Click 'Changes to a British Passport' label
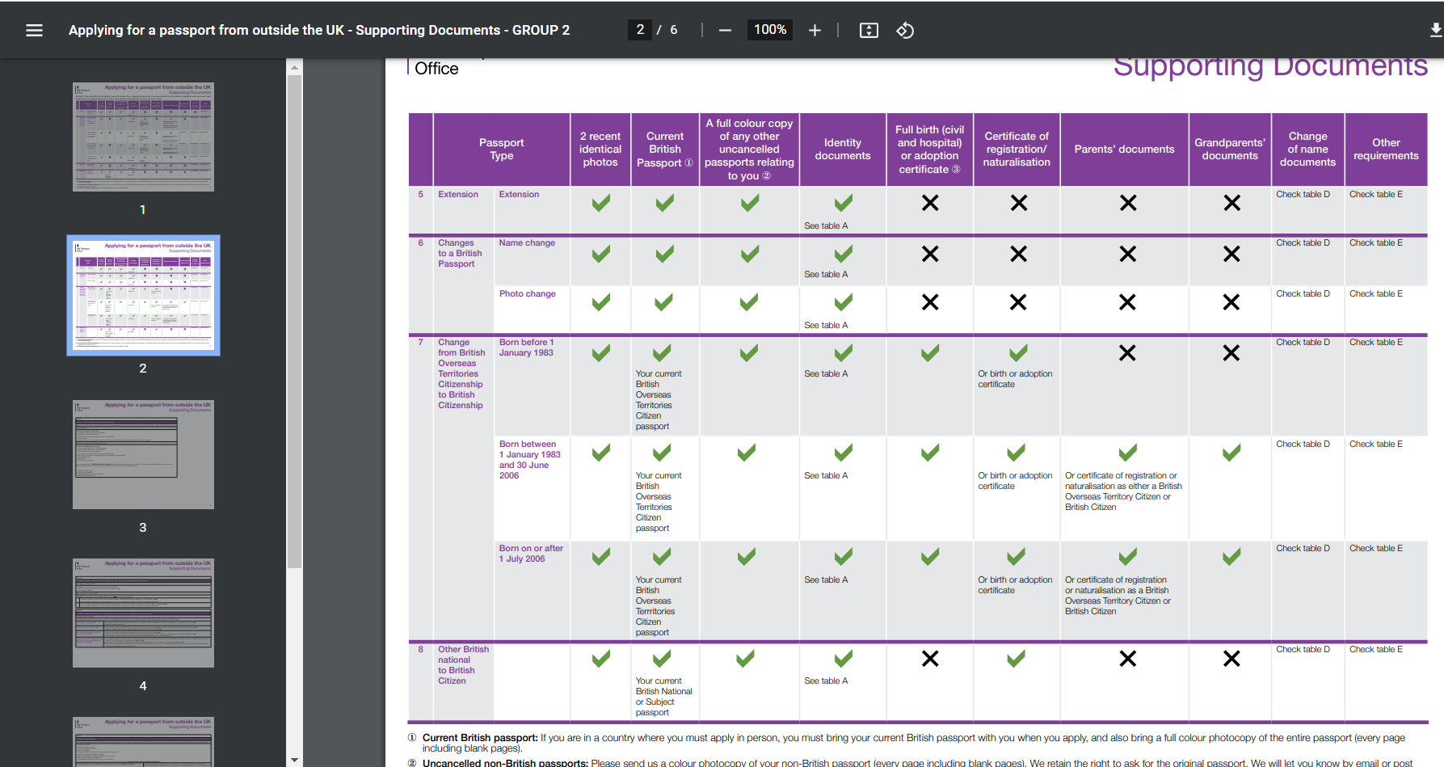This screenshot has width=1444, height=767. pos(460,253)
